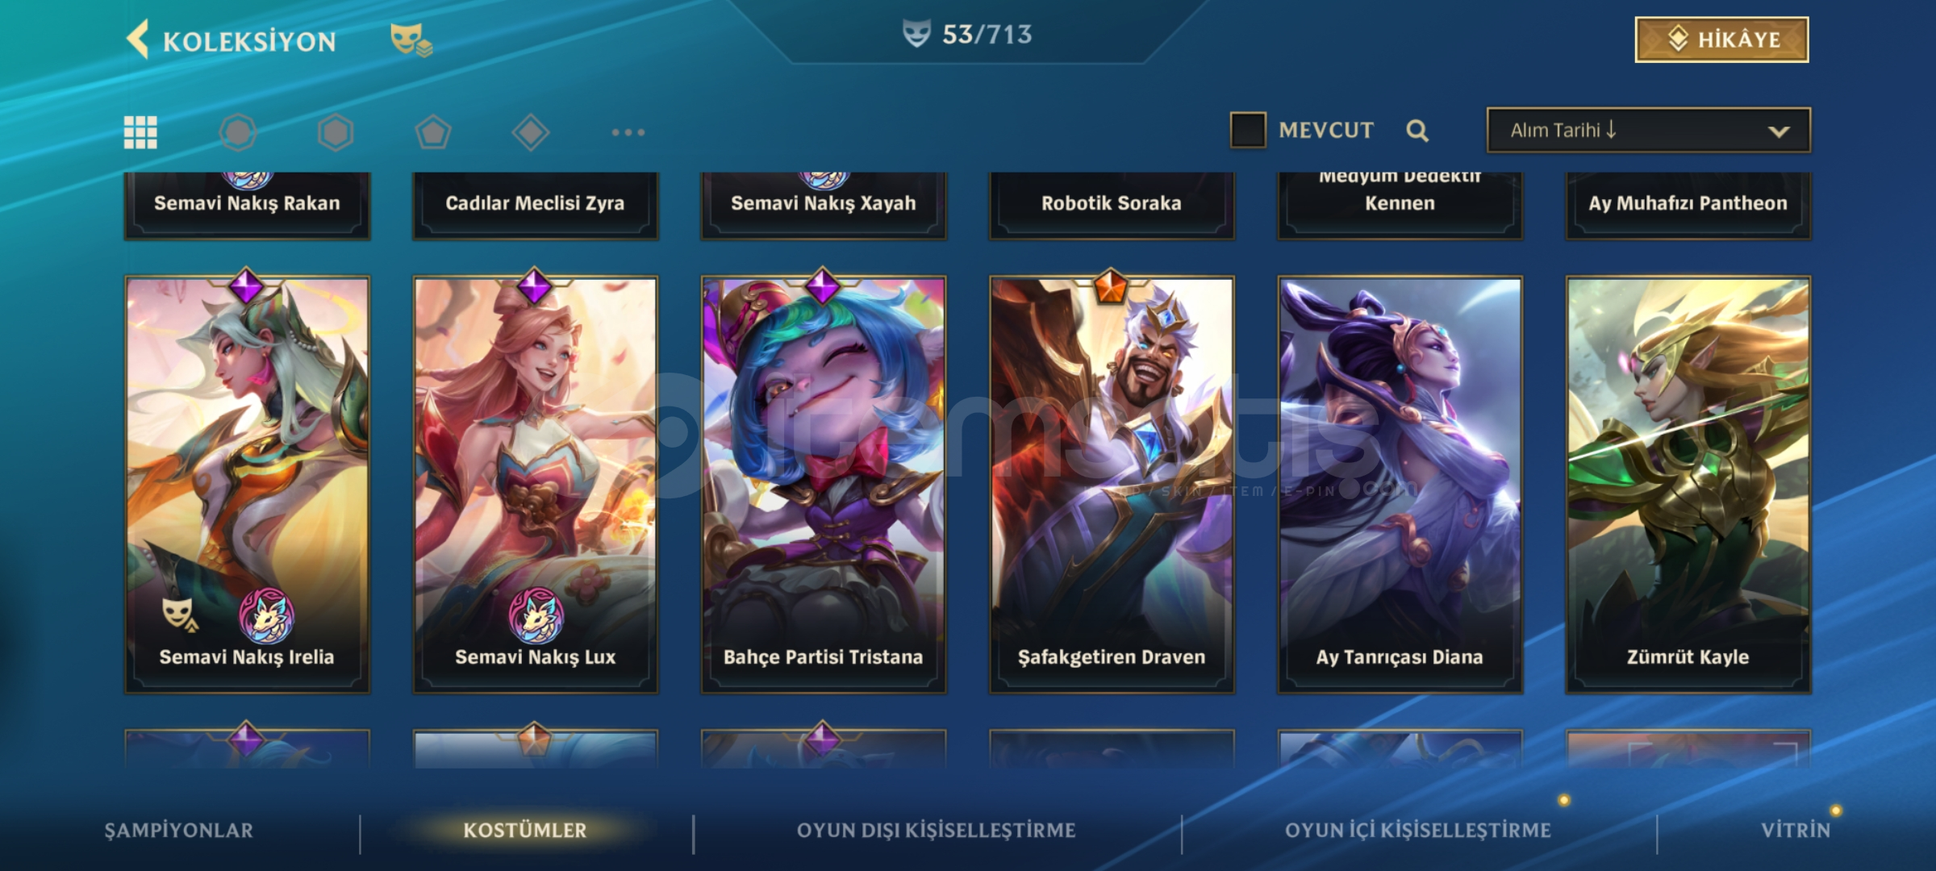Screen dimensions: 1936x871
Task: Click the fox emblem on Semavi Nakış Lux
Action: 536,616
